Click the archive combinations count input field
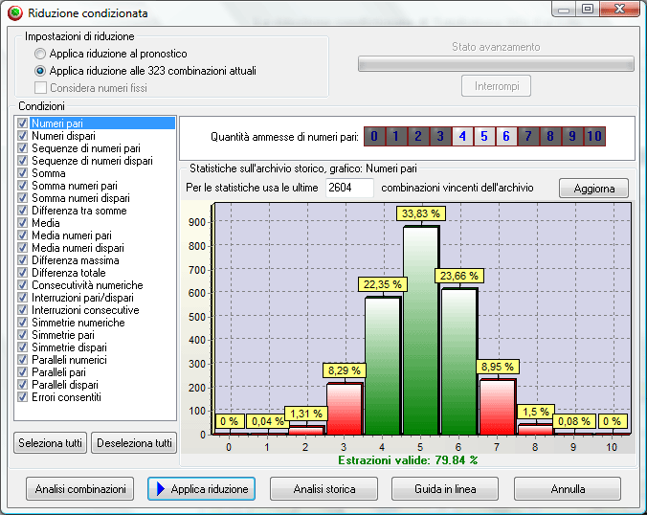The width and height of the screenshot is (647, 515). (348, 188)
